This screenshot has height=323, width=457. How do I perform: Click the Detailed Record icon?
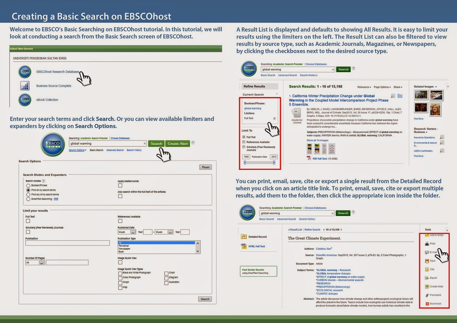tap(244, 236)
